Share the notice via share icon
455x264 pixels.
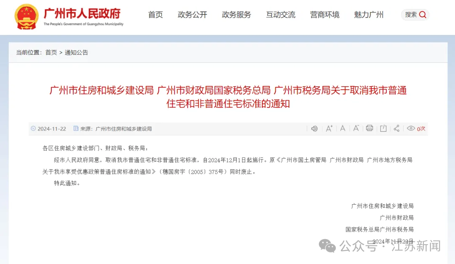click(397, 128)
